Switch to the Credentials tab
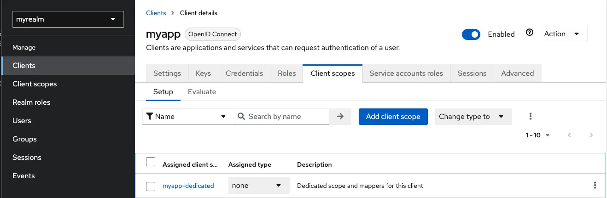The image size is (607, 198). coord(245,74)
